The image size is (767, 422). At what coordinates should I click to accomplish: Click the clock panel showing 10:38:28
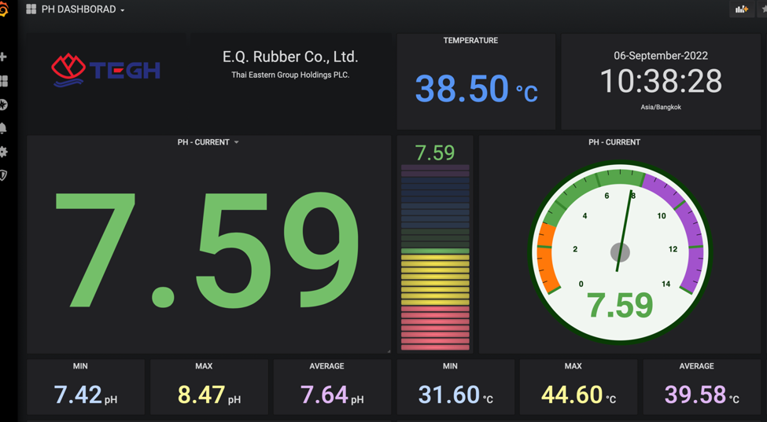[660, 81]
